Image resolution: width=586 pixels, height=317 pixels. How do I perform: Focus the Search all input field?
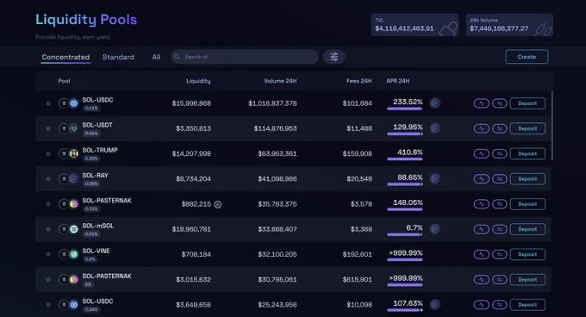tap(245, 57)
